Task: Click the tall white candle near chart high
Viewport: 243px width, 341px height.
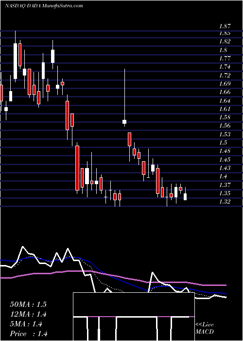Action: pos(15,57)
